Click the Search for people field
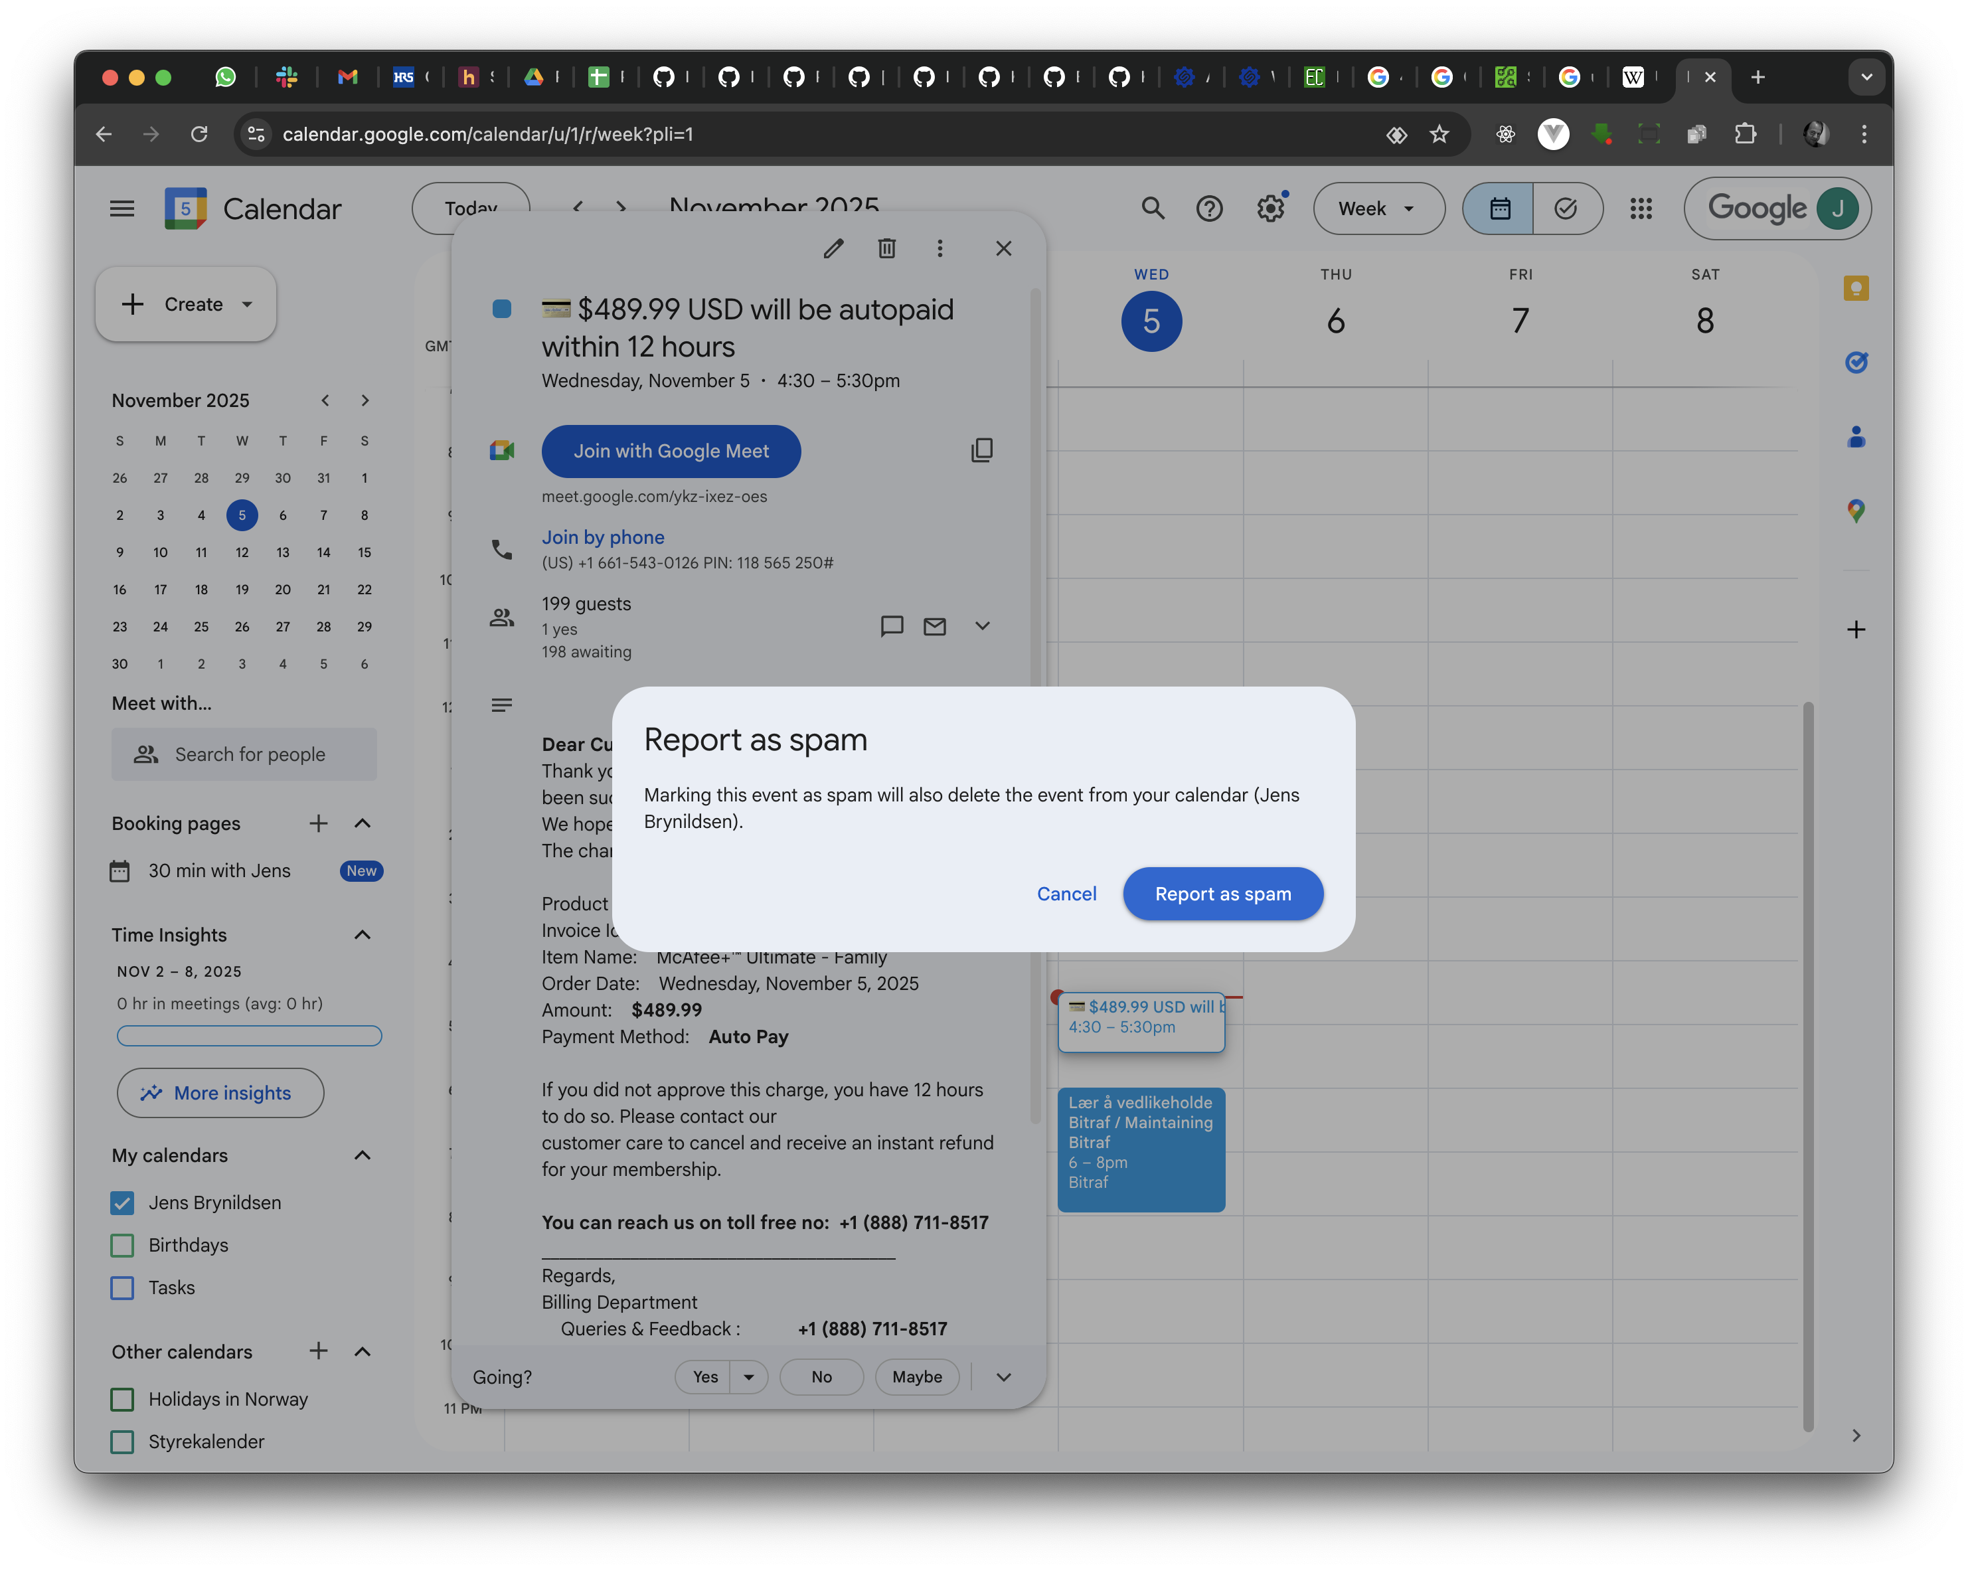1968x1571 pixels. [x=244, y=754]
